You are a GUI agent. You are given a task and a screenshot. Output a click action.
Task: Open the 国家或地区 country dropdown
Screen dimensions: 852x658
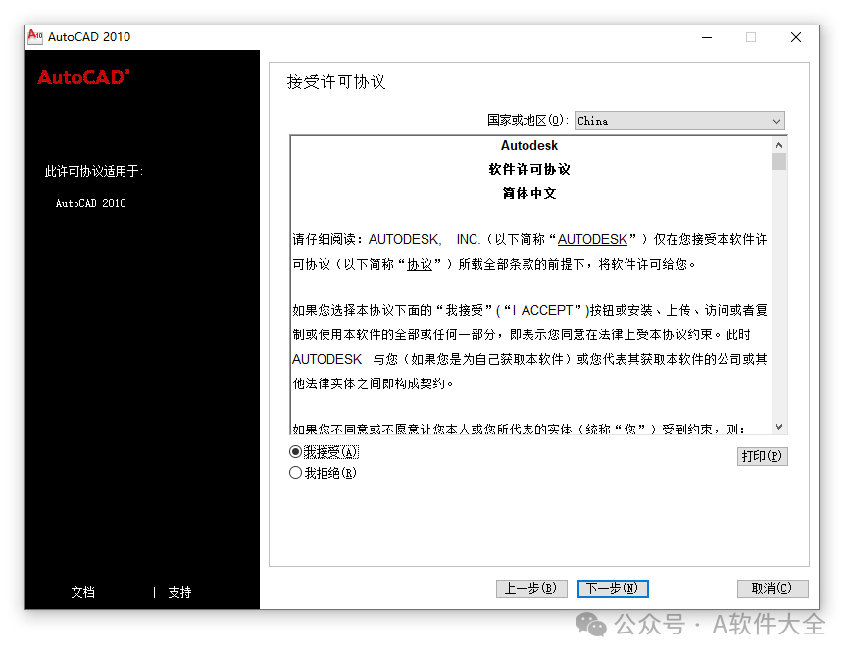coord(678,121)
